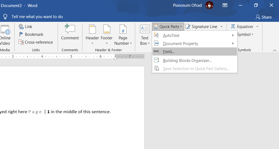The height and width of the screenshot is (149, 279).
Task: Click the Footer page icon
Action: coord(106,29)
